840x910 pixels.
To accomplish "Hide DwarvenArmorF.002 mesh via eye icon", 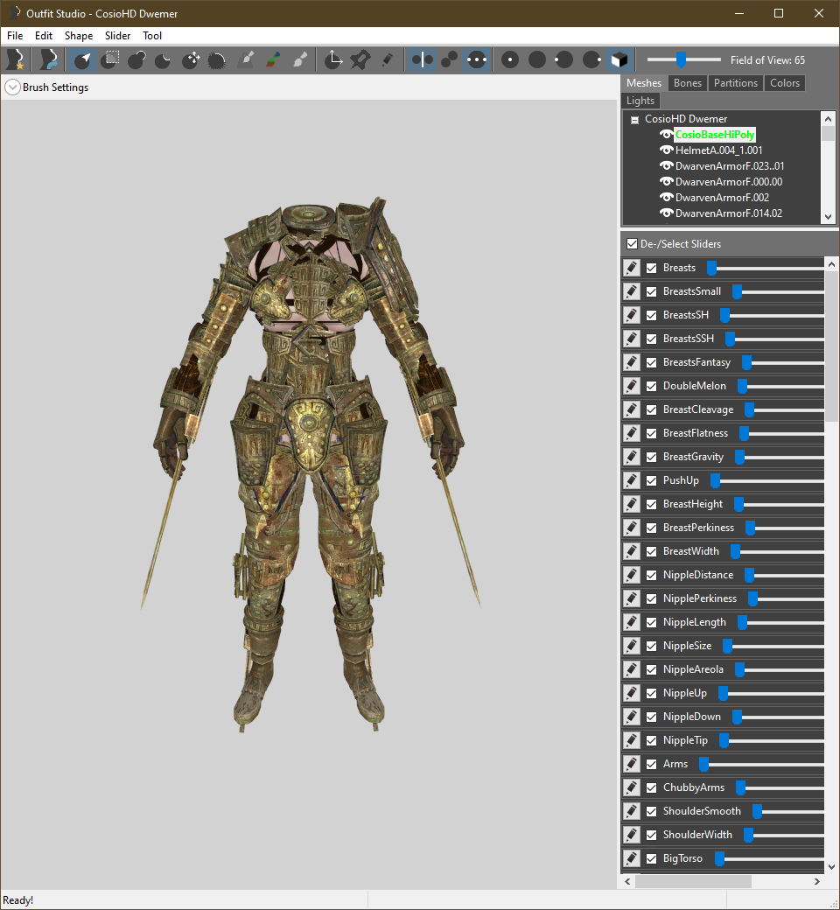I will point(667,198).
